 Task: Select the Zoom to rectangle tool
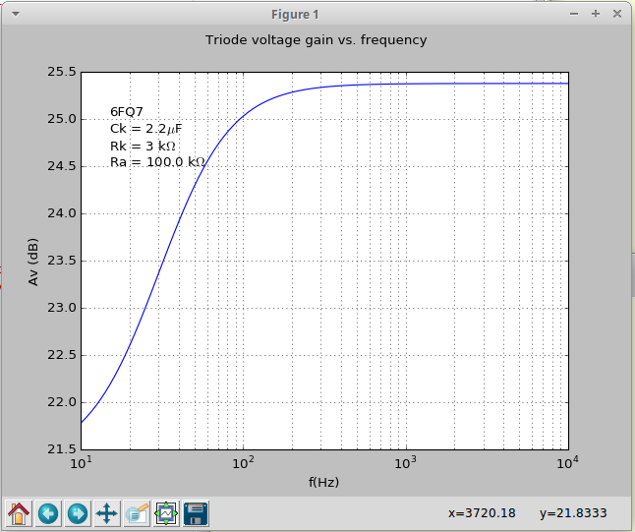point(137,513)
